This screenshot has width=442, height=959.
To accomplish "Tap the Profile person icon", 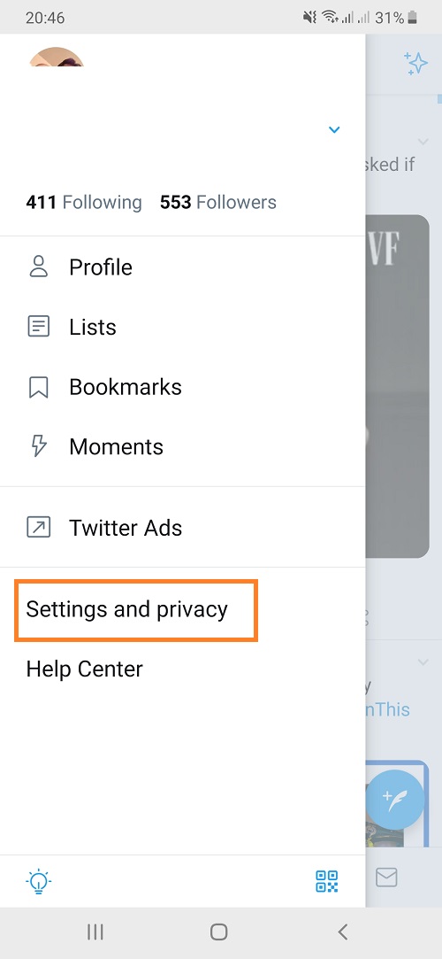I will 39,267.
